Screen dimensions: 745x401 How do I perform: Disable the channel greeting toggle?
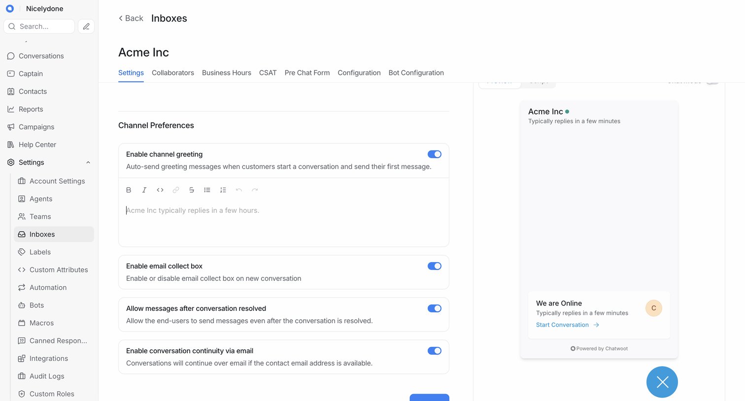pyautogui.click(x=435, y=154)
